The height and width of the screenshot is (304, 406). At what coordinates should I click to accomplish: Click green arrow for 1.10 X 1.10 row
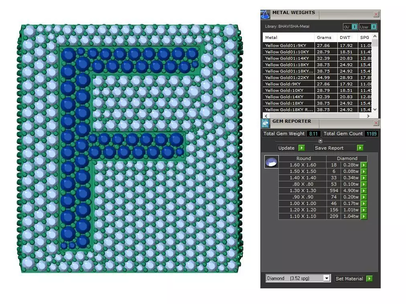(364, 216)
